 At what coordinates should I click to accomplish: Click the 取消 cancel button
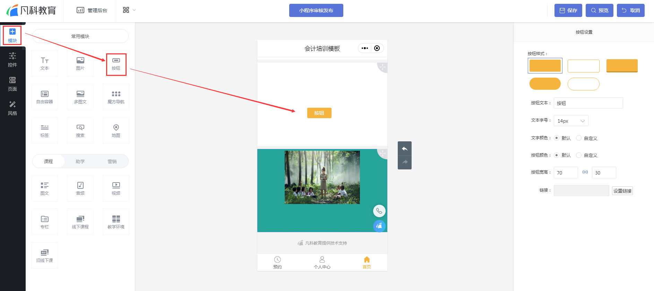(631, 10)
